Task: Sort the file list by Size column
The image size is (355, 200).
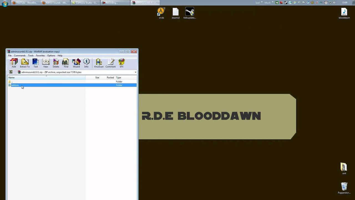Action: (x=93, y=77)
